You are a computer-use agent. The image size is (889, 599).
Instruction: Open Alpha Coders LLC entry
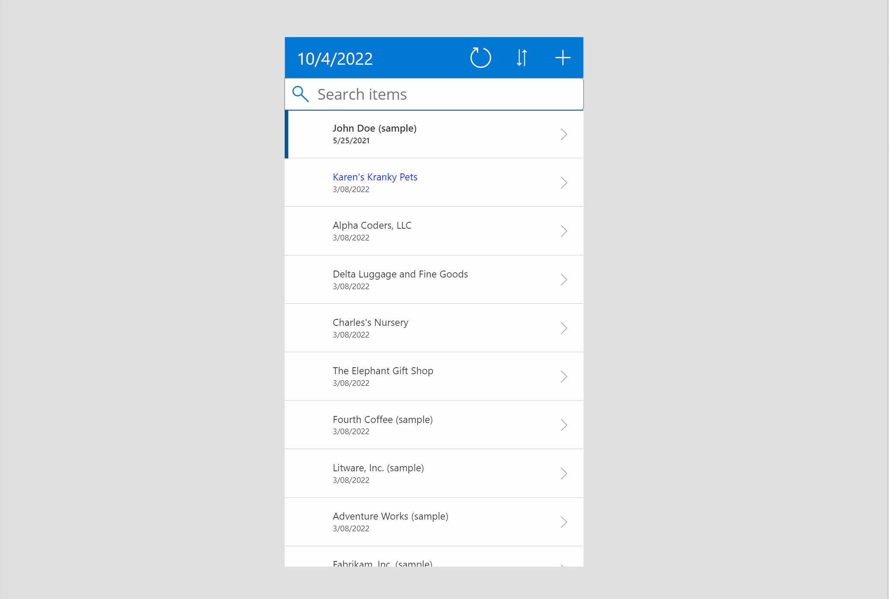pos(433,230)
